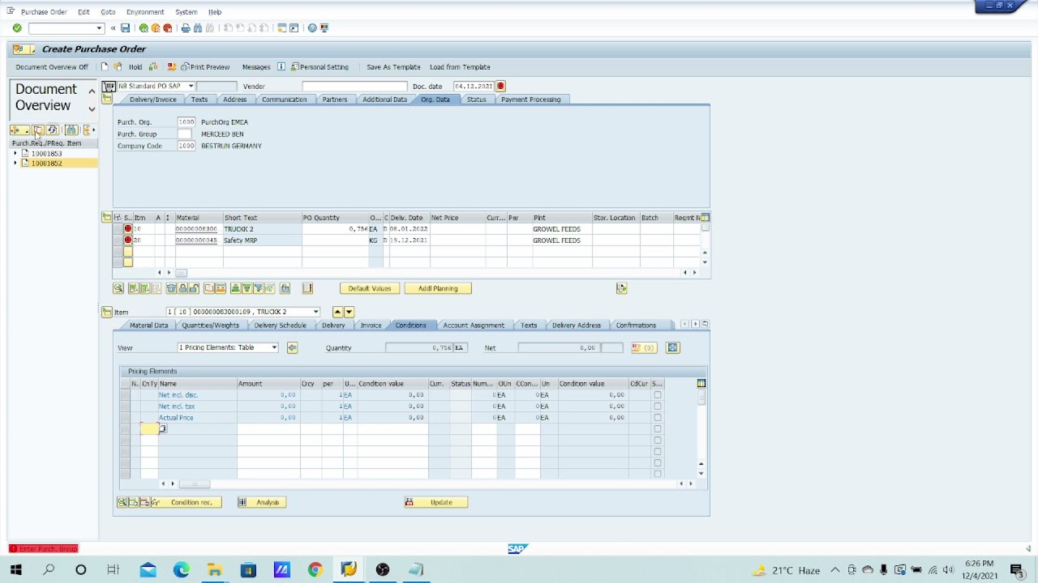Click the arrow icon next to View dropdown
The height and width of the screenshot is (583, 1038).
[292, 347]
